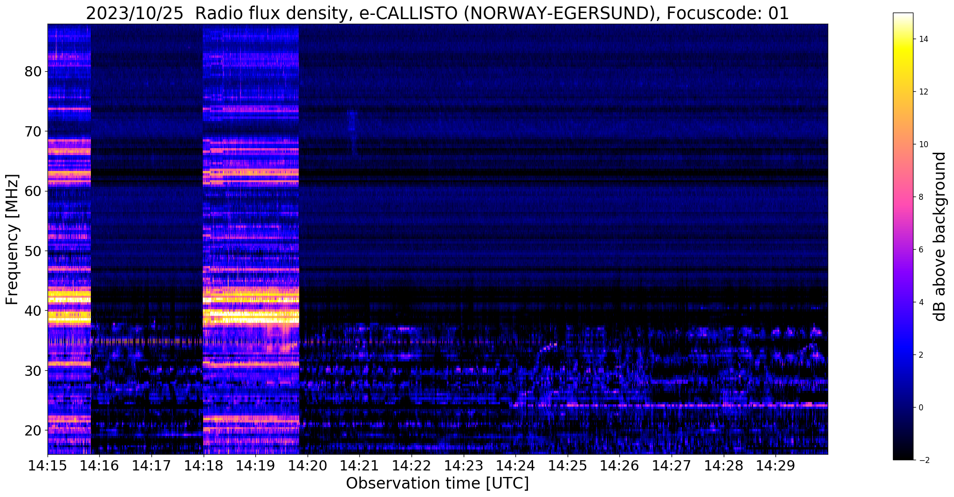The image size is (954, 497).
Task: Click the 14:18 time tick label
Action: pyautogui.click(x=204, y=465)
